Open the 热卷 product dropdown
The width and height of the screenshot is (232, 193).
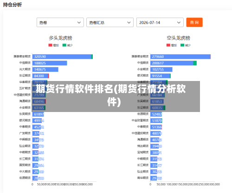click(60, 23)
